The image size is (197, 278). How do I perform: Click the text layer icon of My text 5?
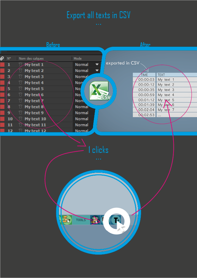tap(21, 88)
